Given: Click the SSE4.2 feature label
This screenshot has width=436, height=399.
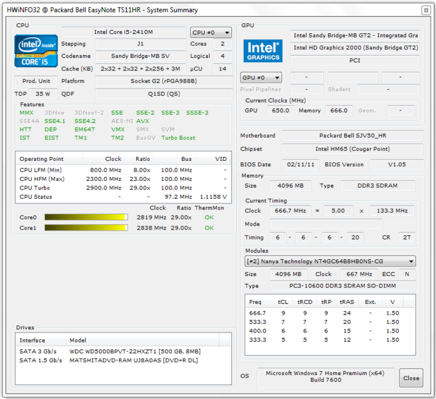Looking at the screenshot, I should pos(85,121).
